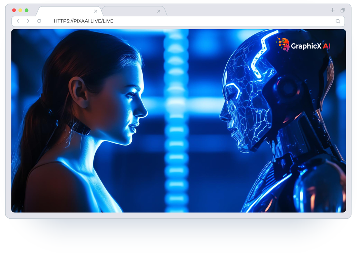Reload the page with the refresh icon
Image resolution: width=357 pixels, height=253 pixels.
coord(39,21)
